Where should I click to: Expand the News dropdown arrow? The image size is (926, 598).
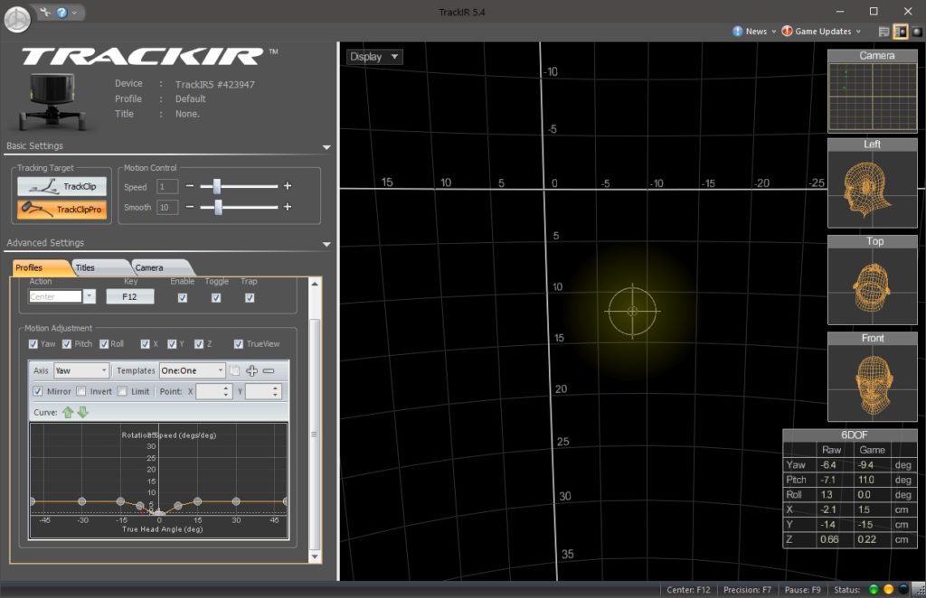774,32
